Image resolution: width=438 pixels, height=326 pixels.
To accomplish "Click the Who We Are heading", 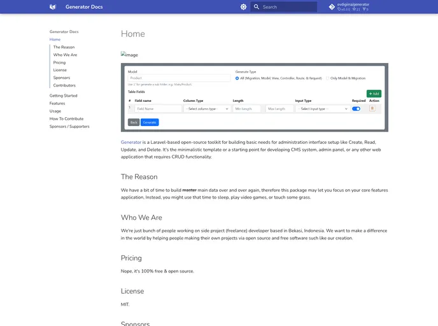I will click(x=141, y=217).
